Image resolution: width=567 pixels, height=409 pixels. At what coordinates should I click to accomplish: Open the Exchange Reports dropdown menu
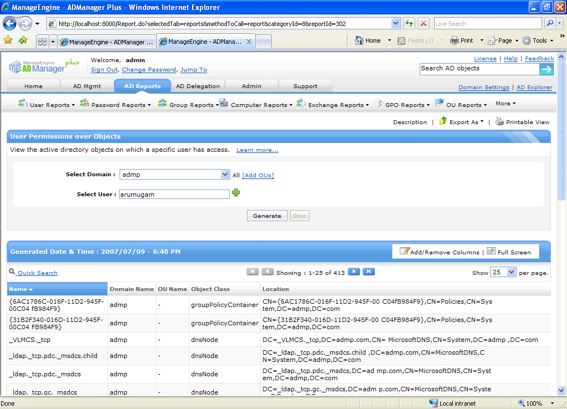tap(333, 104)
